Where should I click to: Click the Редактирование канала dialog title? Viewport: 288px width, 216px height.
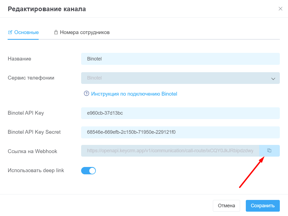(47, 9)
